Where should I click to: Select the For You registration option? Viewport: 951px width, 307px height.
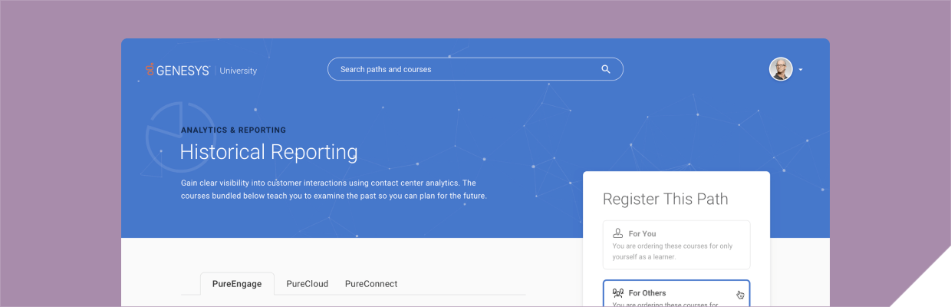pos(676,244)
